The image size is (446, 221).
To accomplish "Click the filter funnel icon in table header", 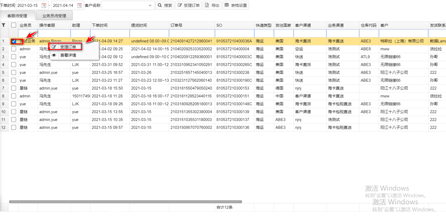I will (x=4, y=25).
